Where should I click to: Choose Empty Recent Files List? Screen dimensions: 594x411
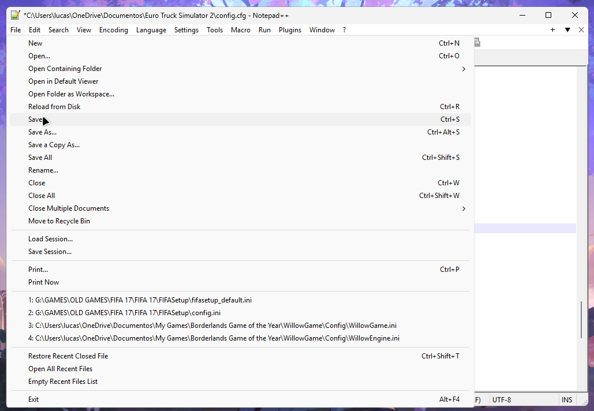[x=241, y=382]
